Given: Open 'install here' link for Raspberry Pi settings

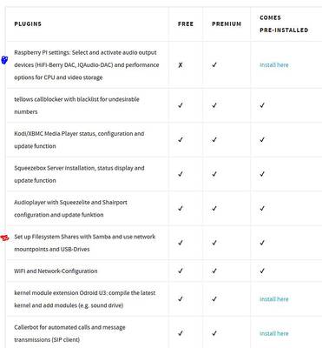Looking at the screenshot, I should coord(274,65).
